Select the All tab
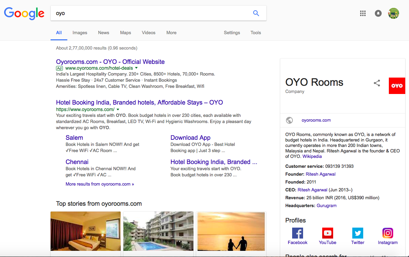 [x=59, y=32]
